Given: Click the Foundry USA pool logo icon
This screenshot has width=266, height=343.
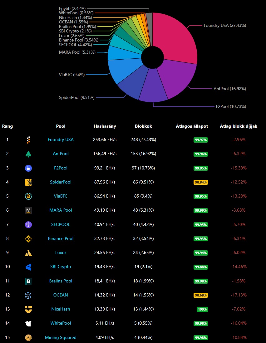Looking at the screenshot, I should coord(28,140).
